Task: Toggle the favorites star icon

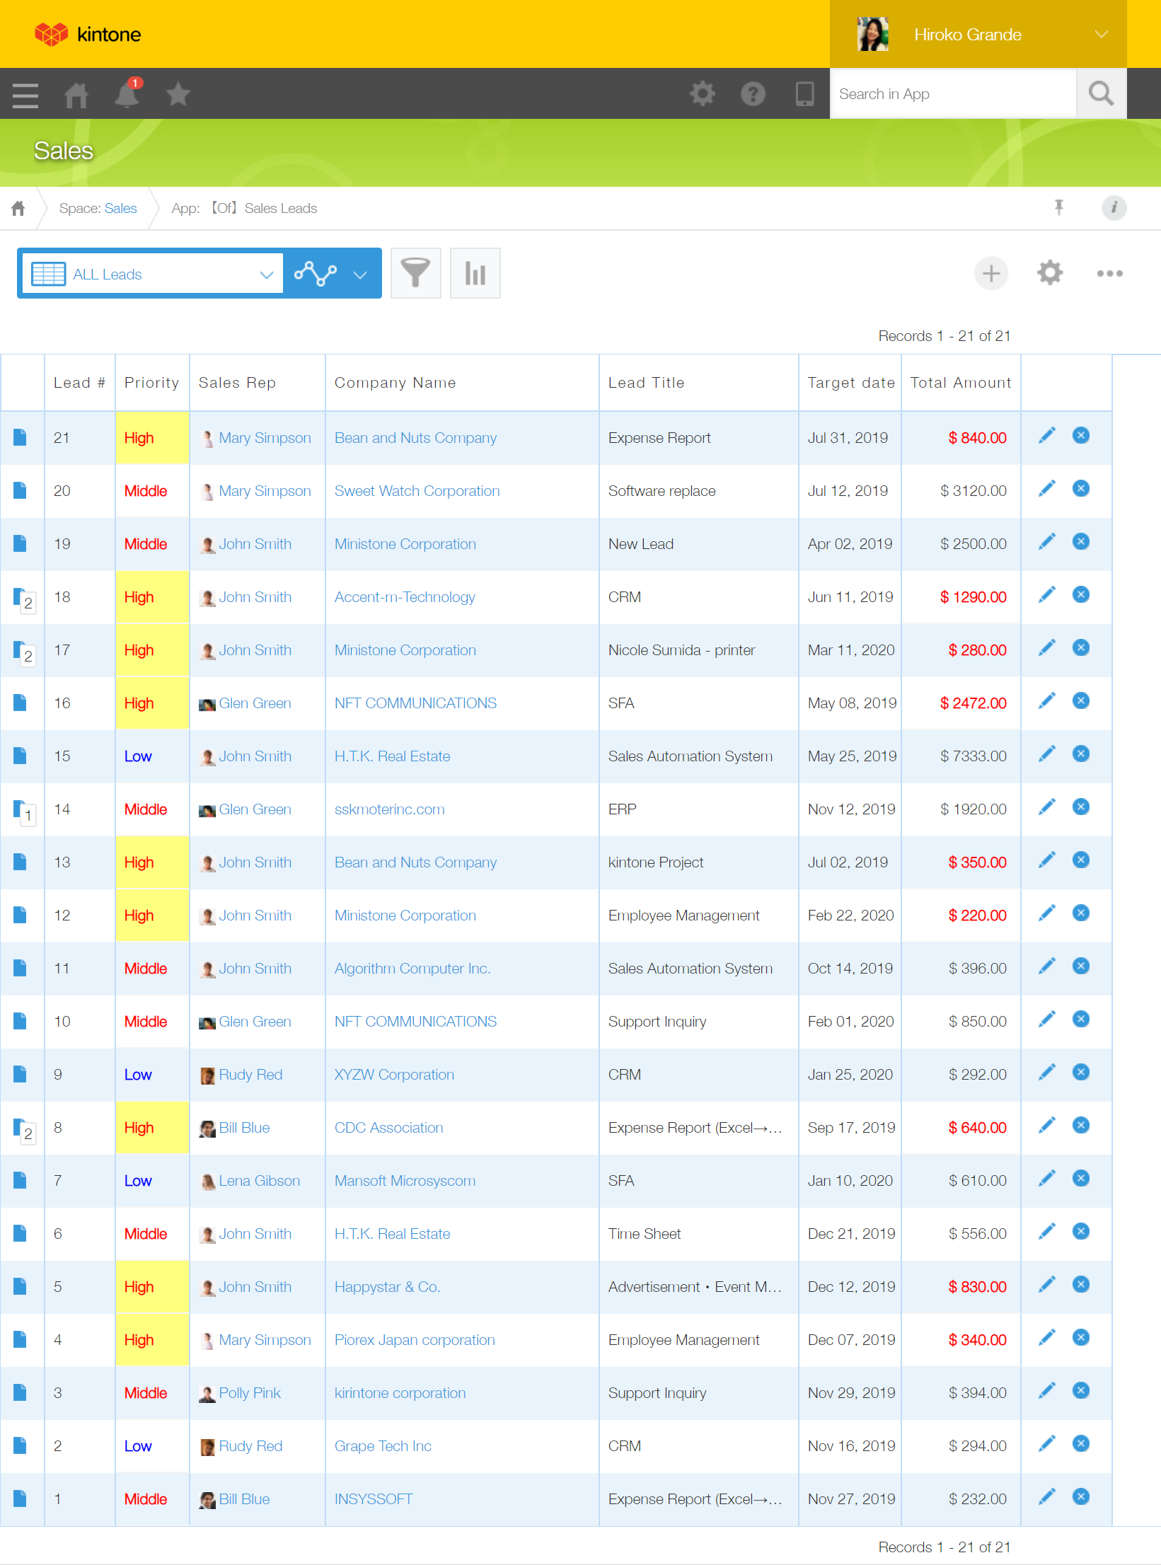Action: coord(178,94)
